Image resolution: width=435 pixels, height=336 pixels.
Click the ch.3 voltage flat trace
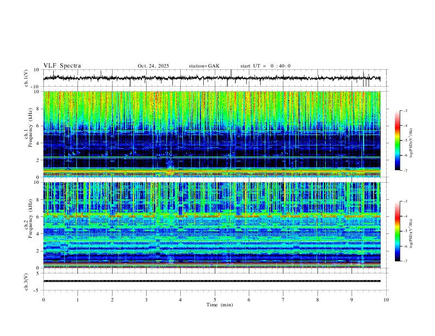click(x=212, y=281)
